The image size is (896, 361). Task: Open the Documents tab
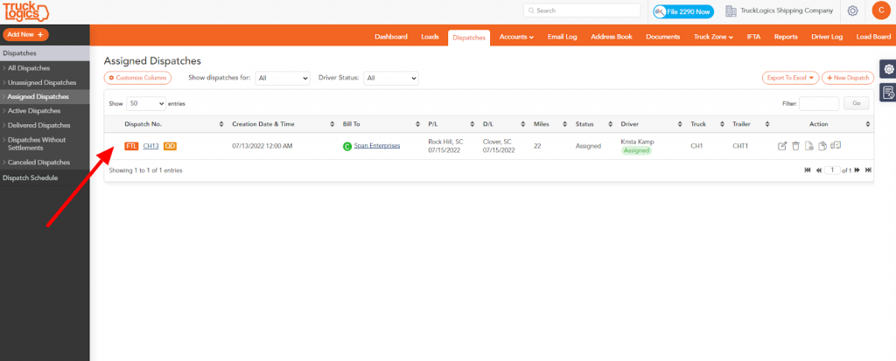663,37
